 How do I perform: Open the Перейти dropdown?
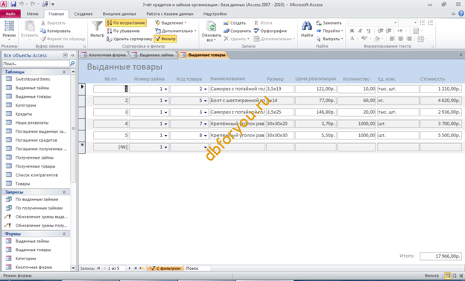[x=329, y=31]
